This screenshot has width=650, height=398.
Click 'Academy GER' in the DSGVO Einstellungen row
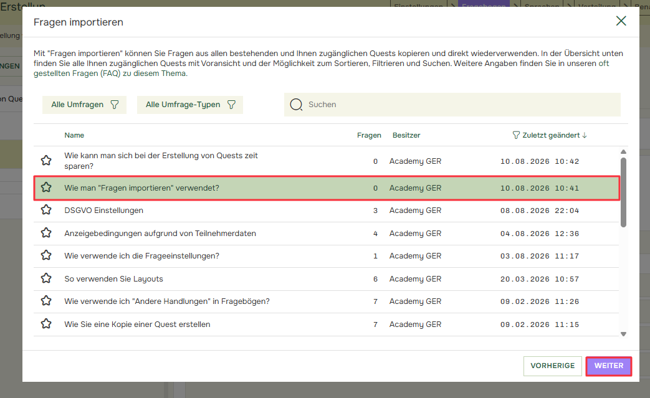pos(415,211)
